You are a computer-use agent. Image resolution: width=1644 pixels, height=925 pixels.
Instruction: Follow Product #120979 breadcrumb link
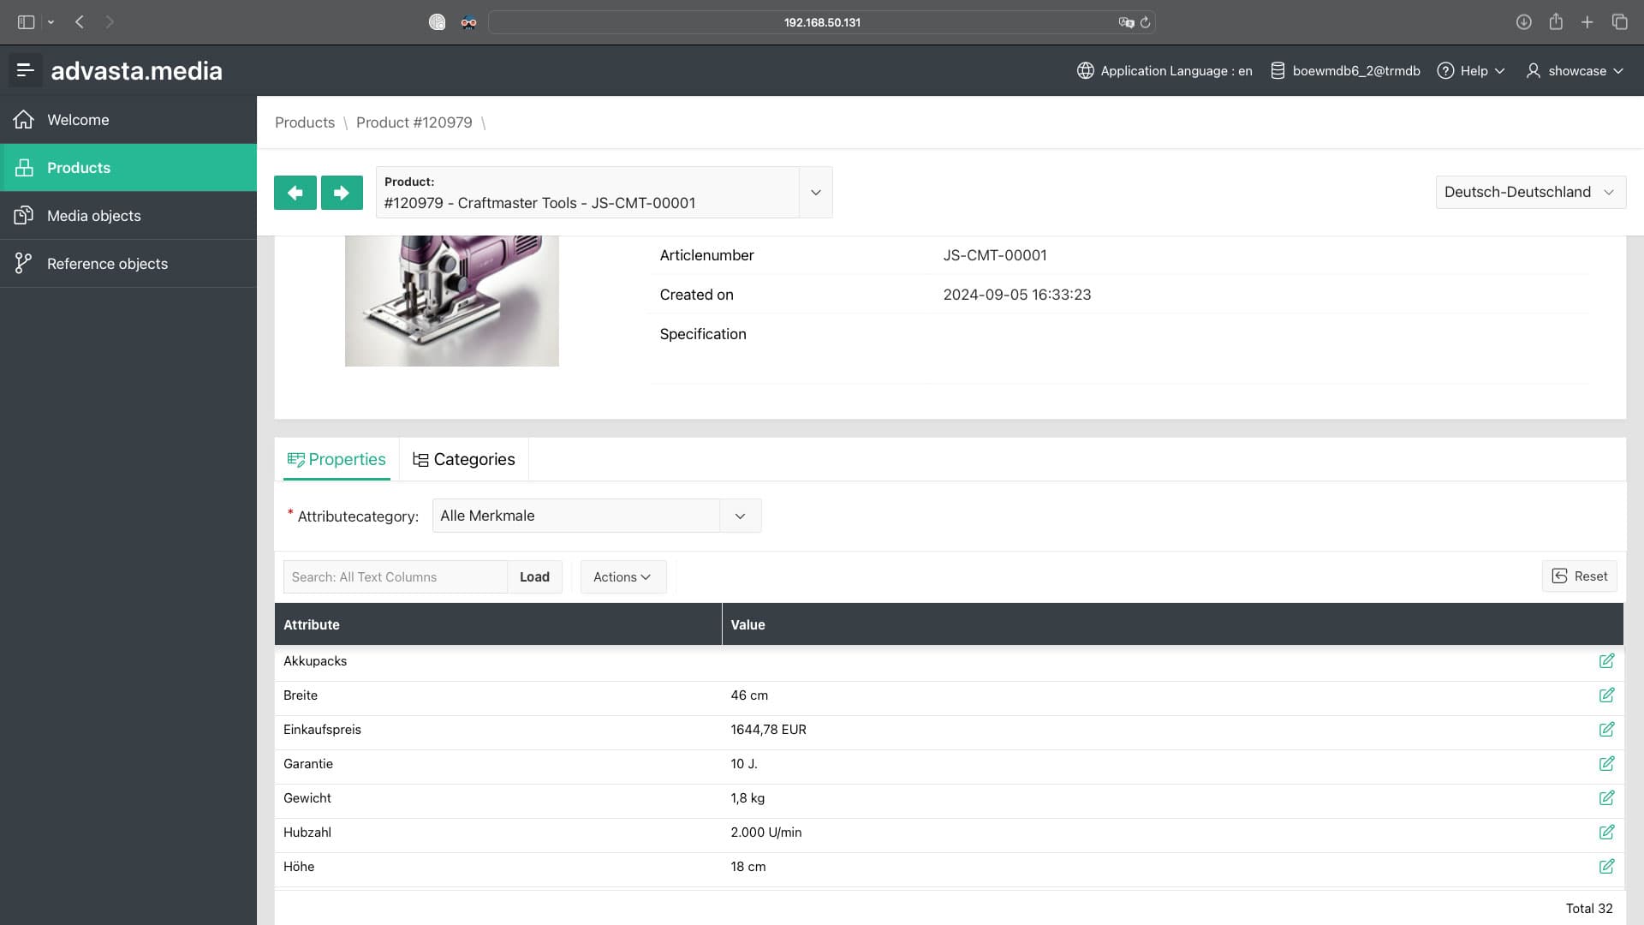414,122
